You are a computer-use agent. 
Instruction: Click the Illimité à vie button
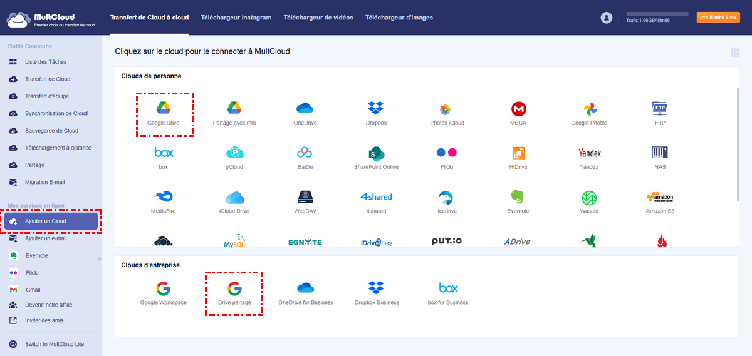[x=718, y=18]
